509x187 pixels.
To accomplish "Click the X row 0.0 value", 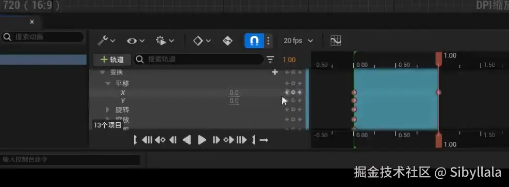I will pyautogui.click(x=234, y=93).
